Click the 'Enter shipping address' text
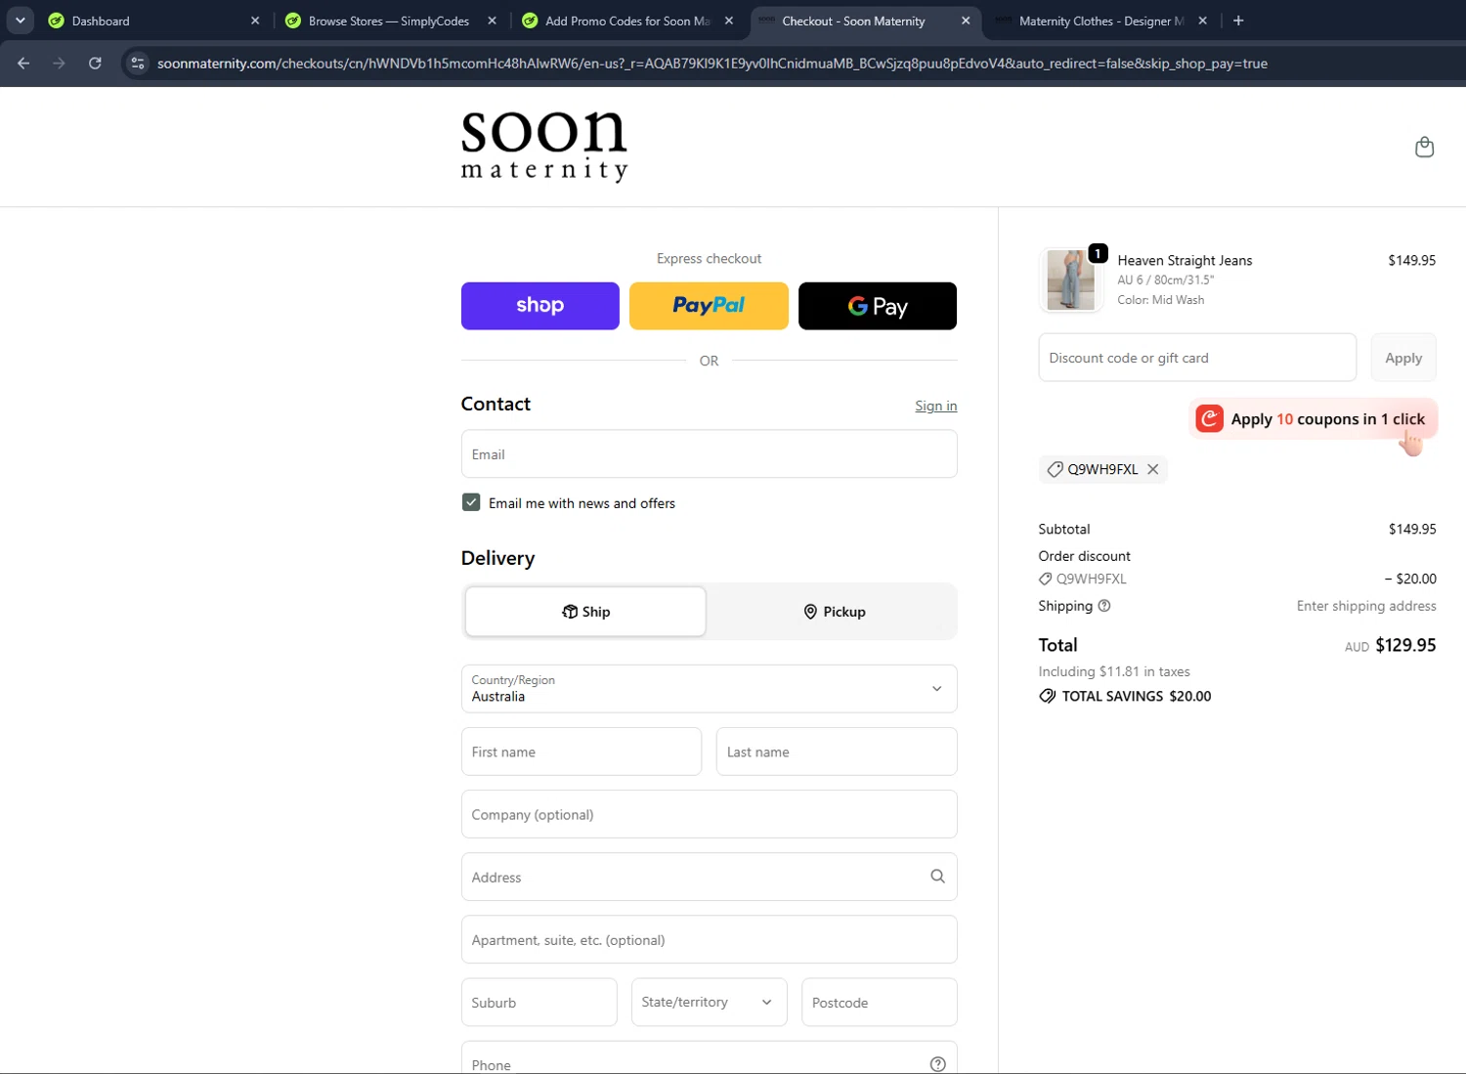Viewport: 1466px width, 1074px height. point(1366,606)
